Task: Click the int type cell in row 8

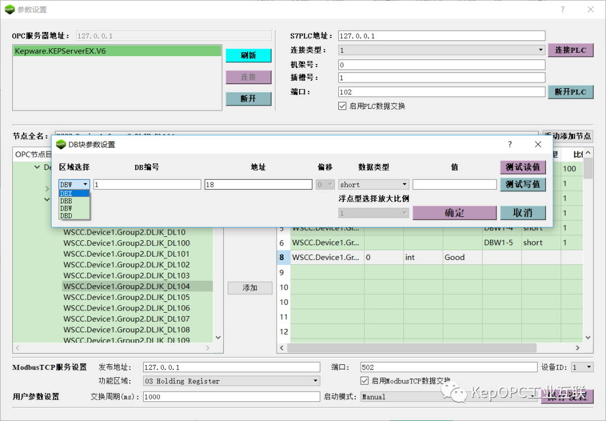Action: (423, 258)
